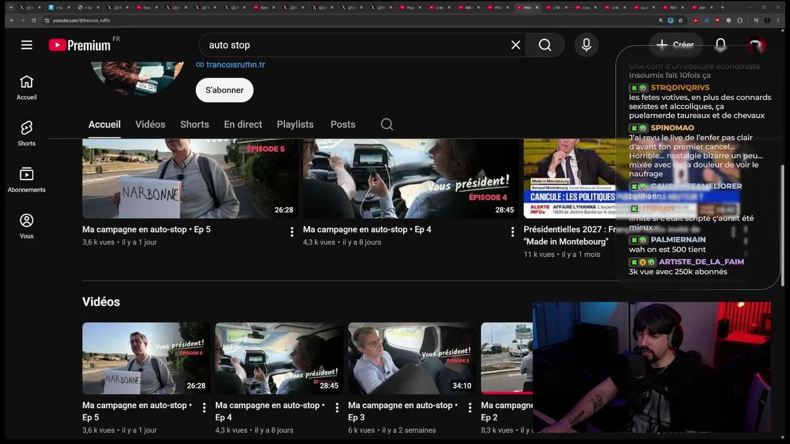This screenshot has height=444, width=790.
Task: Close the active 'FRA' browser tab
Action: pos(536,7)
